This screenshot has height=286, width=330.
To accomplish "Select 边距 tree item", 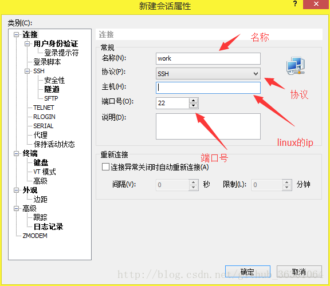I will (41, 199).
